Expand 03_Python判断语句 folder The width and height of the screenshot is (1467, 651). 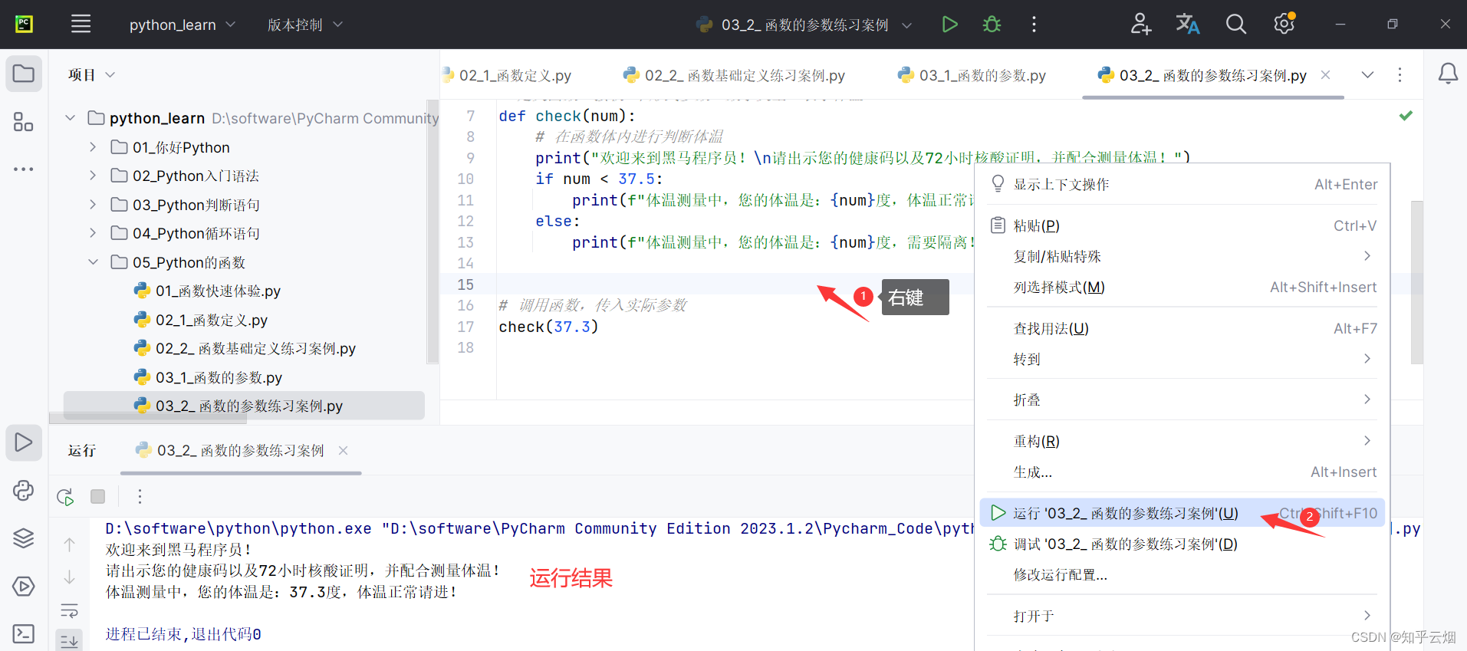pos(93,205)
